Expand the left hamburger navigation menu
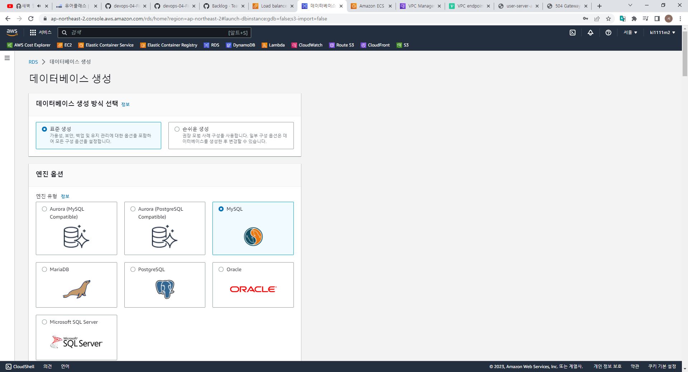 click(x=7, y=58)
